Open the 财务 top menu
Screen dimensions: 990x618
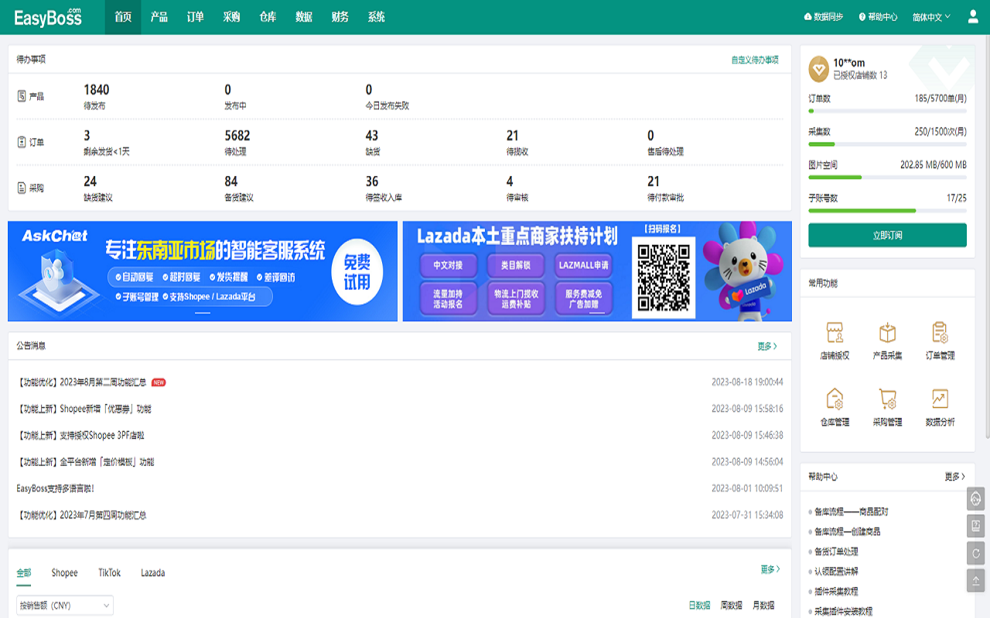(x=340, y=17)
